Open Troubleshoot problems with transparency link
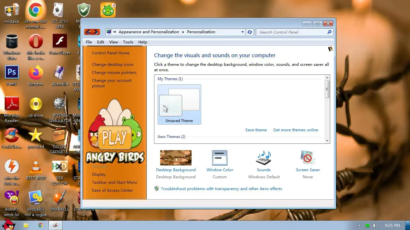 pyautogui.click(x=221, y=189)
